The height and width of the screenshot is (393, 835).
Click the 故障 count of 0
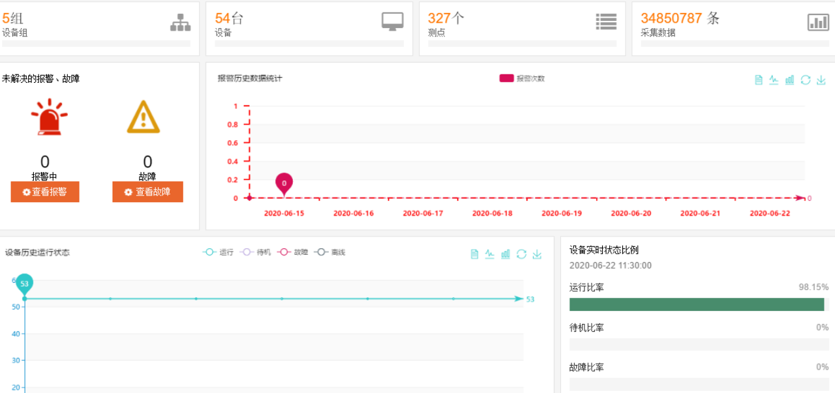coord(147,162)
